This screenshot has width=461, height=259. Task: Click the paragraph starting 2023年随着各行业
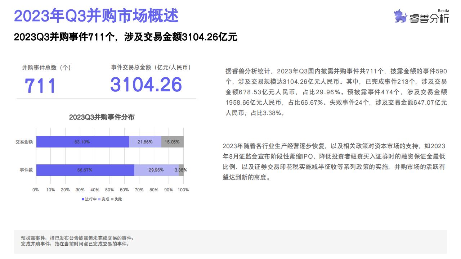pyautogui.click(x=334, y=162)
